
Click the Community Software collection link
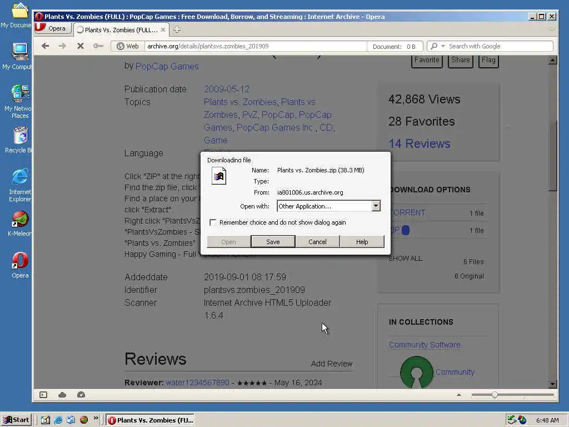point(425,345)
